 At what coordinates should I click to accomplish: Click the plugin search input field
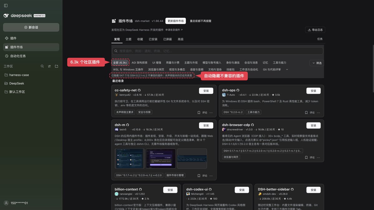click(218, 51)
